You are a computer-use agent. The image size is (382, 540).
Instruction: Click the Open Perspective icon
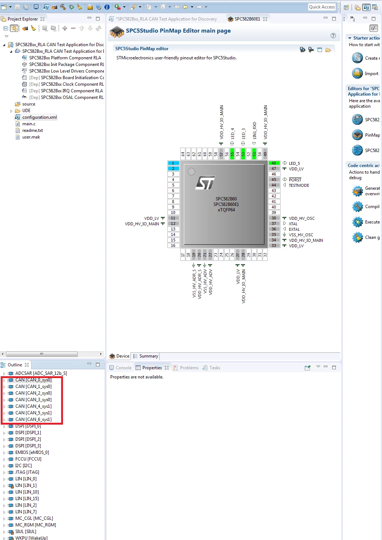pos(346,7)
